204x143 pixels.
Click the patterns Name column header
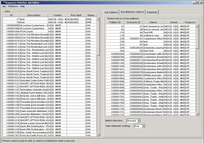(153, 22)
